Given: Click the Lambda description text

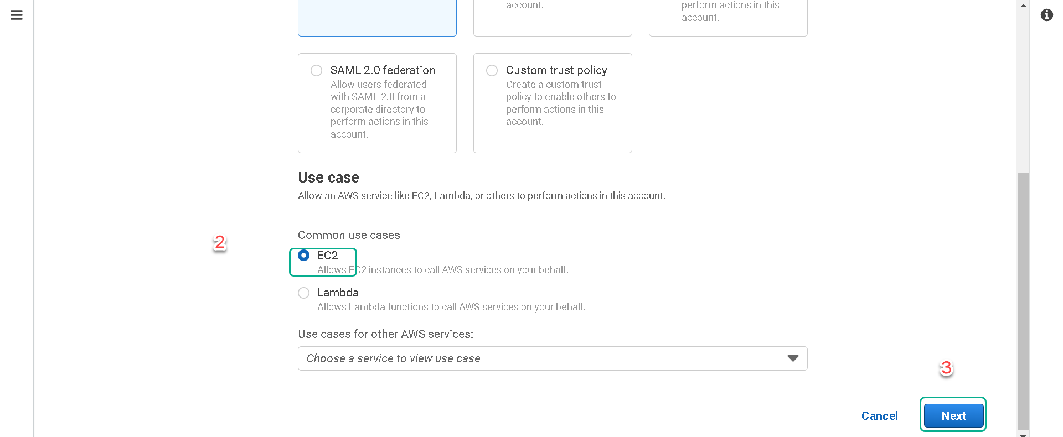Looking at the screenshot, I should (x=451, y=307).
